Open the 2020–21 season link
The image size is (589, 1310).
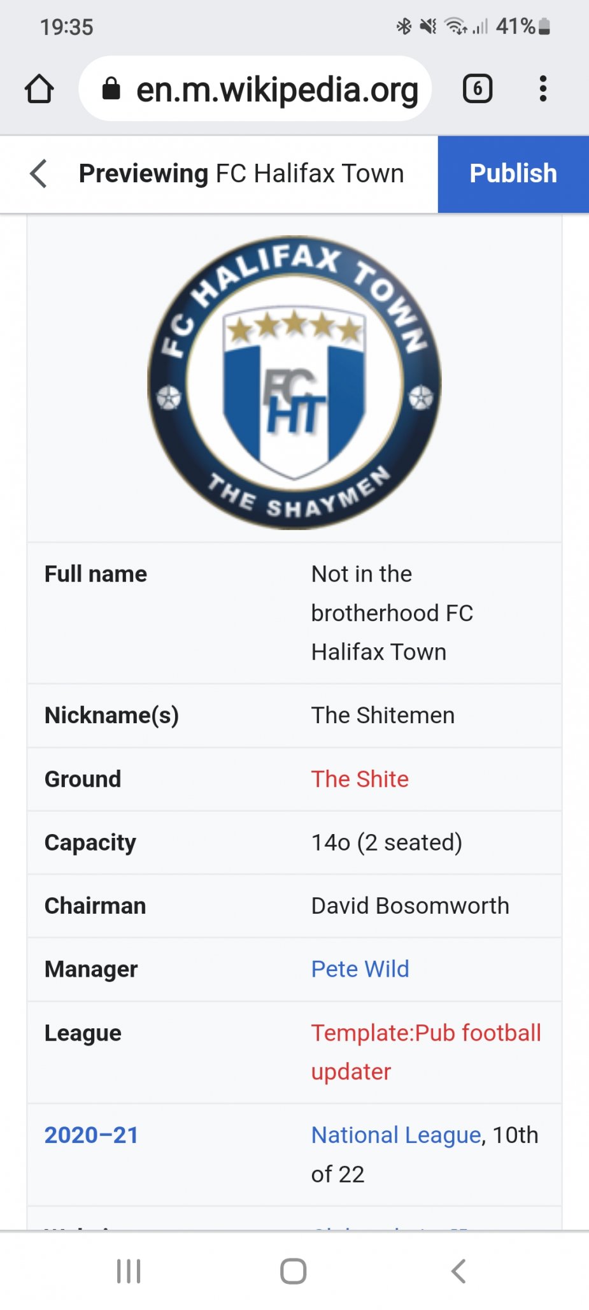coord(91,1135)
